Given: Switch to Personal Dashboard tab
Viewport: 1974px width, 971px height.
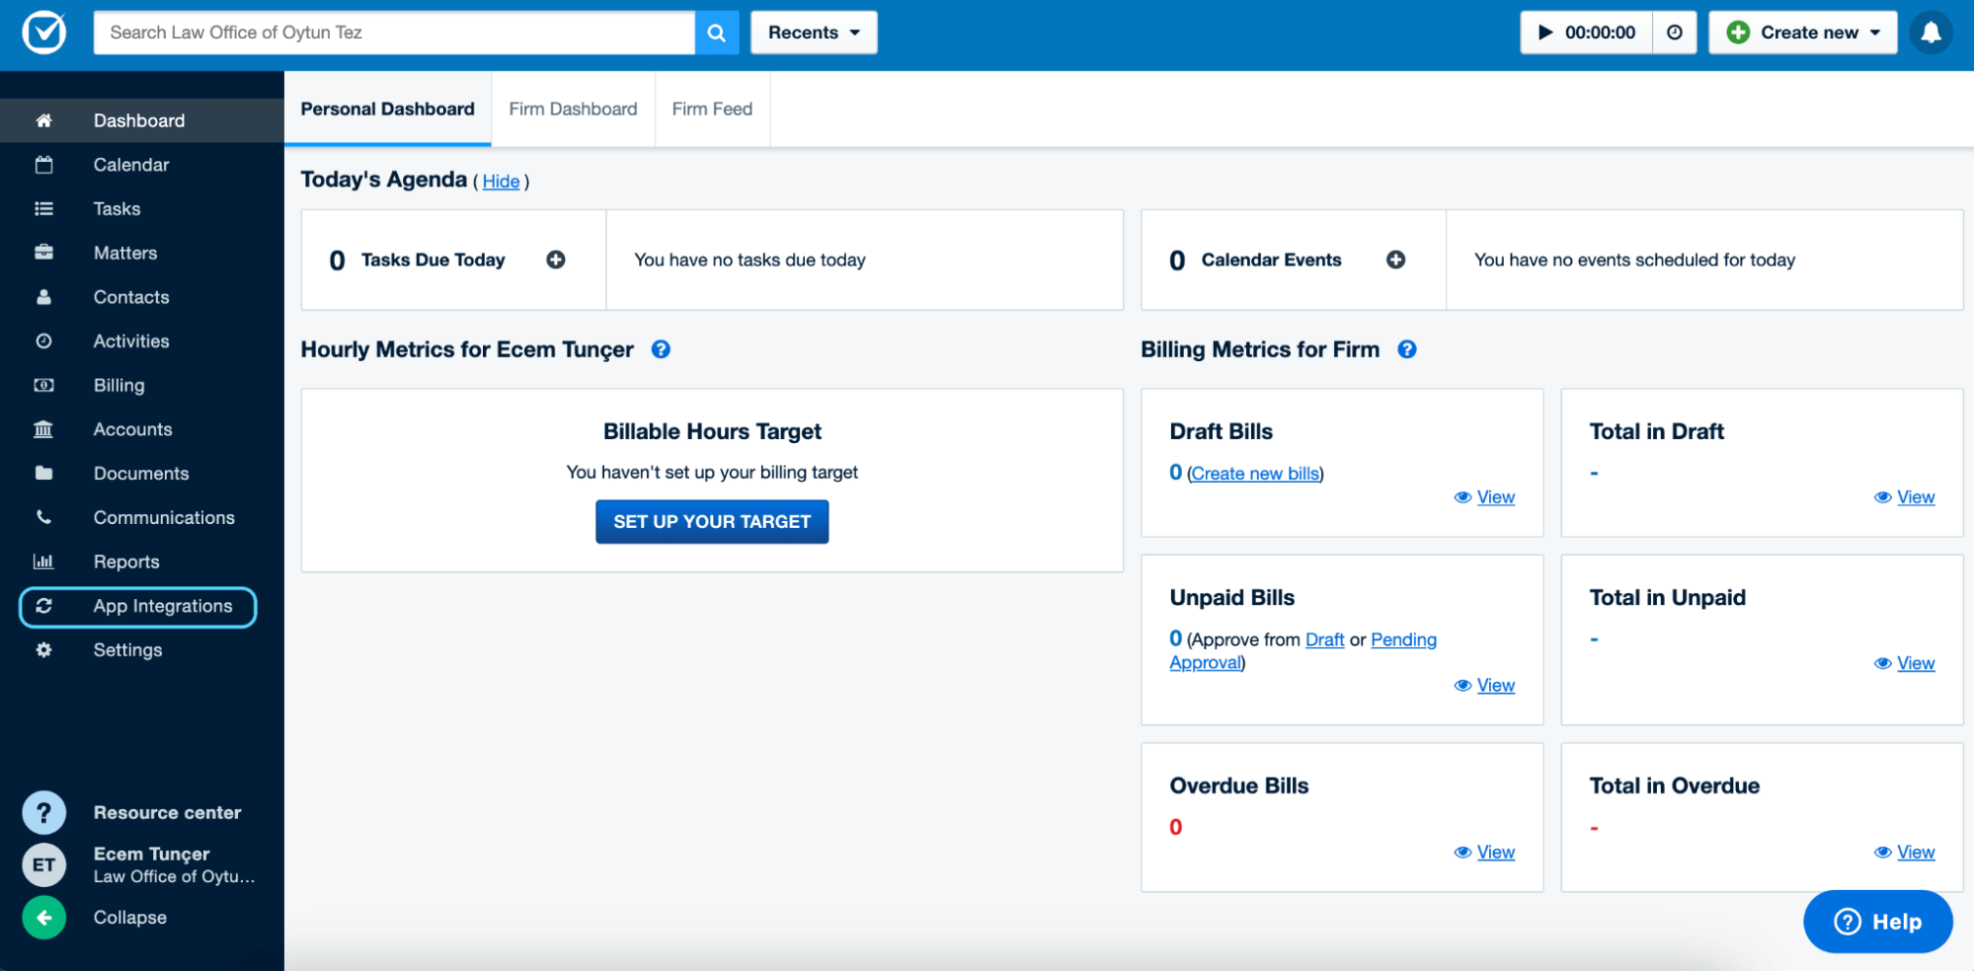Looking at the screenshot, I should 387,109.
